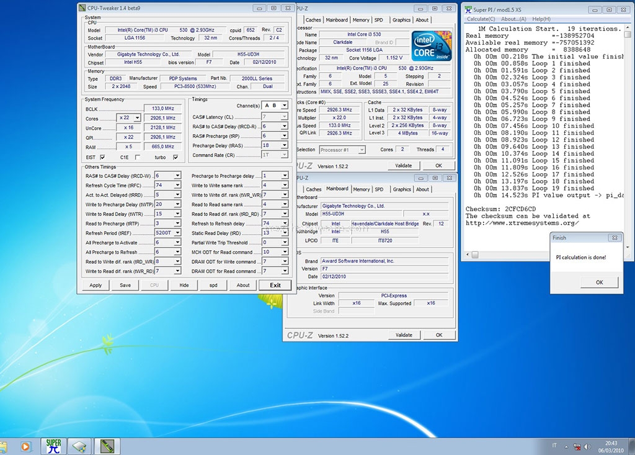
Task: Switch to the memory-stick icon app in the taskbar
Action: pos(107,446)
